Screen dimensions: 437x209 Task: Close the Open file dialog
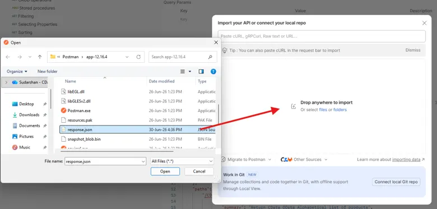pos(216,43)
